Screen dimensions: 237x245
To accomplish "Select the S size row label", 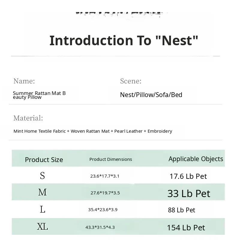I will point(42,176).
